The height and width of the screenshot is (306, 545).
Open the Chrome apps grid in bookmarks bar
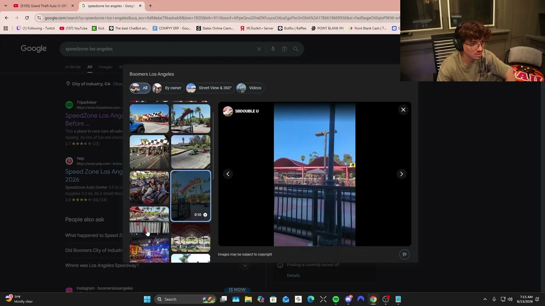point(6,28)
